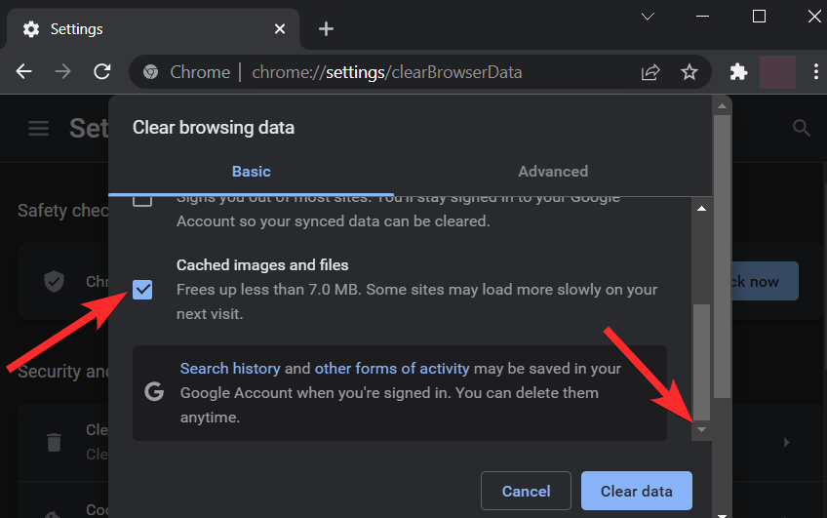
Task: Search settings with the magnifier icon
Action: (802, 128)
